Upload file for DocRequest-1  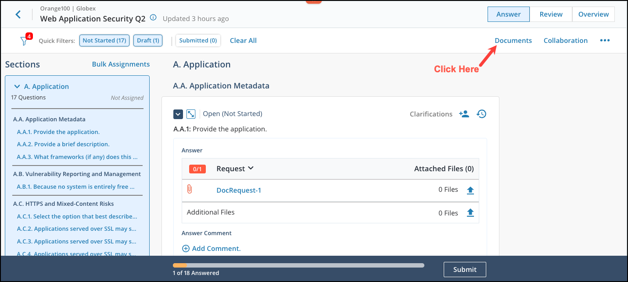[470, 190]
